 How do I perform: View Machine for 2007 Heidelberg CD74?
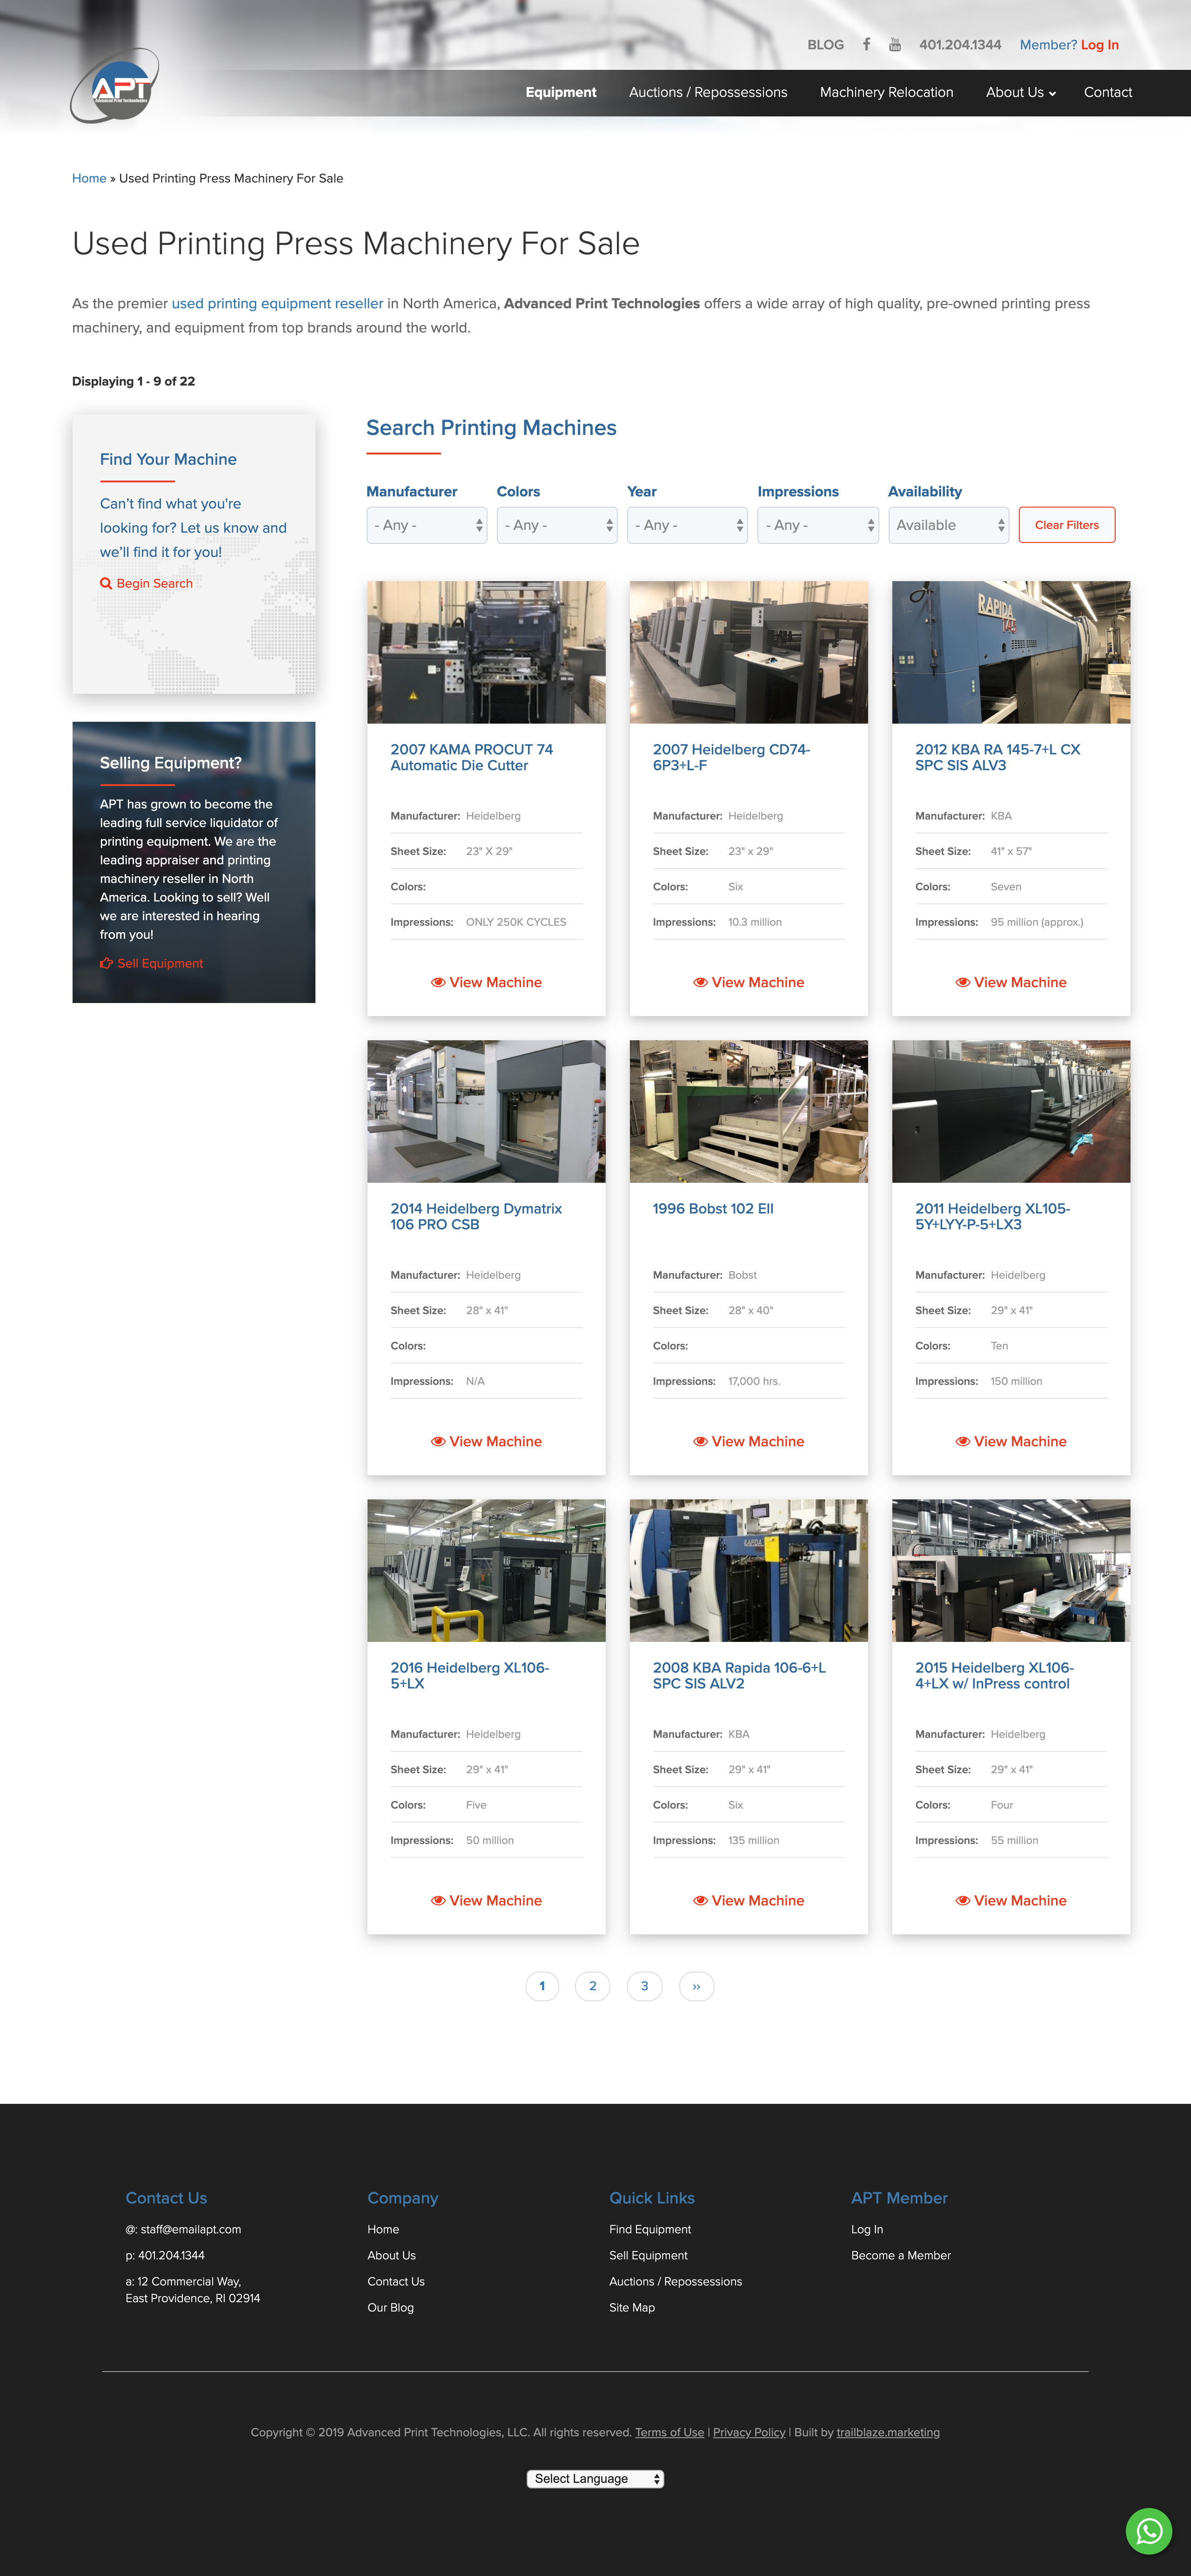tap(749, 982)
